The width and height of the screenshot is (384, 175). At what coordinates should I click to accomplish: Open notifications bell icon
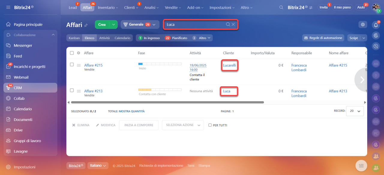(376, 25)
